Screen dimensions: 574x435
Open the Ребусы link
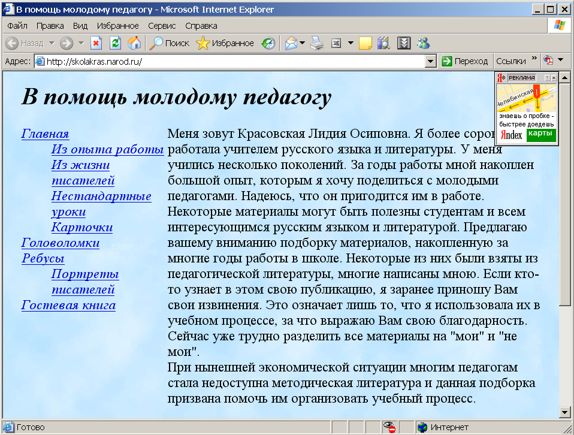(x=43, y=258)
